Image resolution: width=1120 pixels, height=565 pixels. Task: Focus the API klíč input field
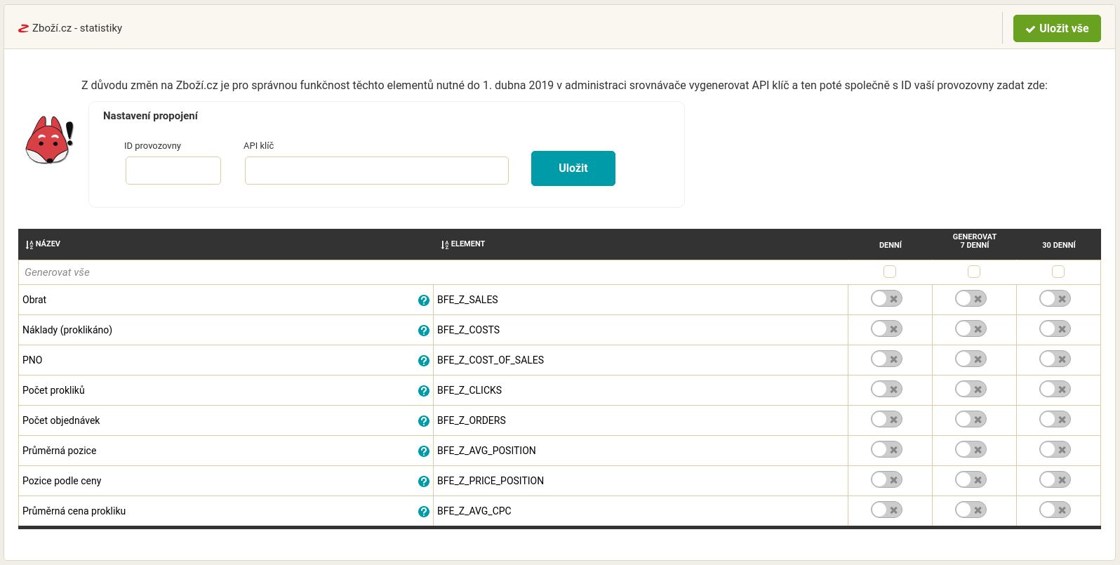377,171
